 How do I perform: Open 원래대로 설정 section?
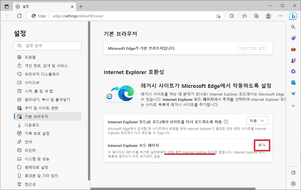tap(47, 167)
